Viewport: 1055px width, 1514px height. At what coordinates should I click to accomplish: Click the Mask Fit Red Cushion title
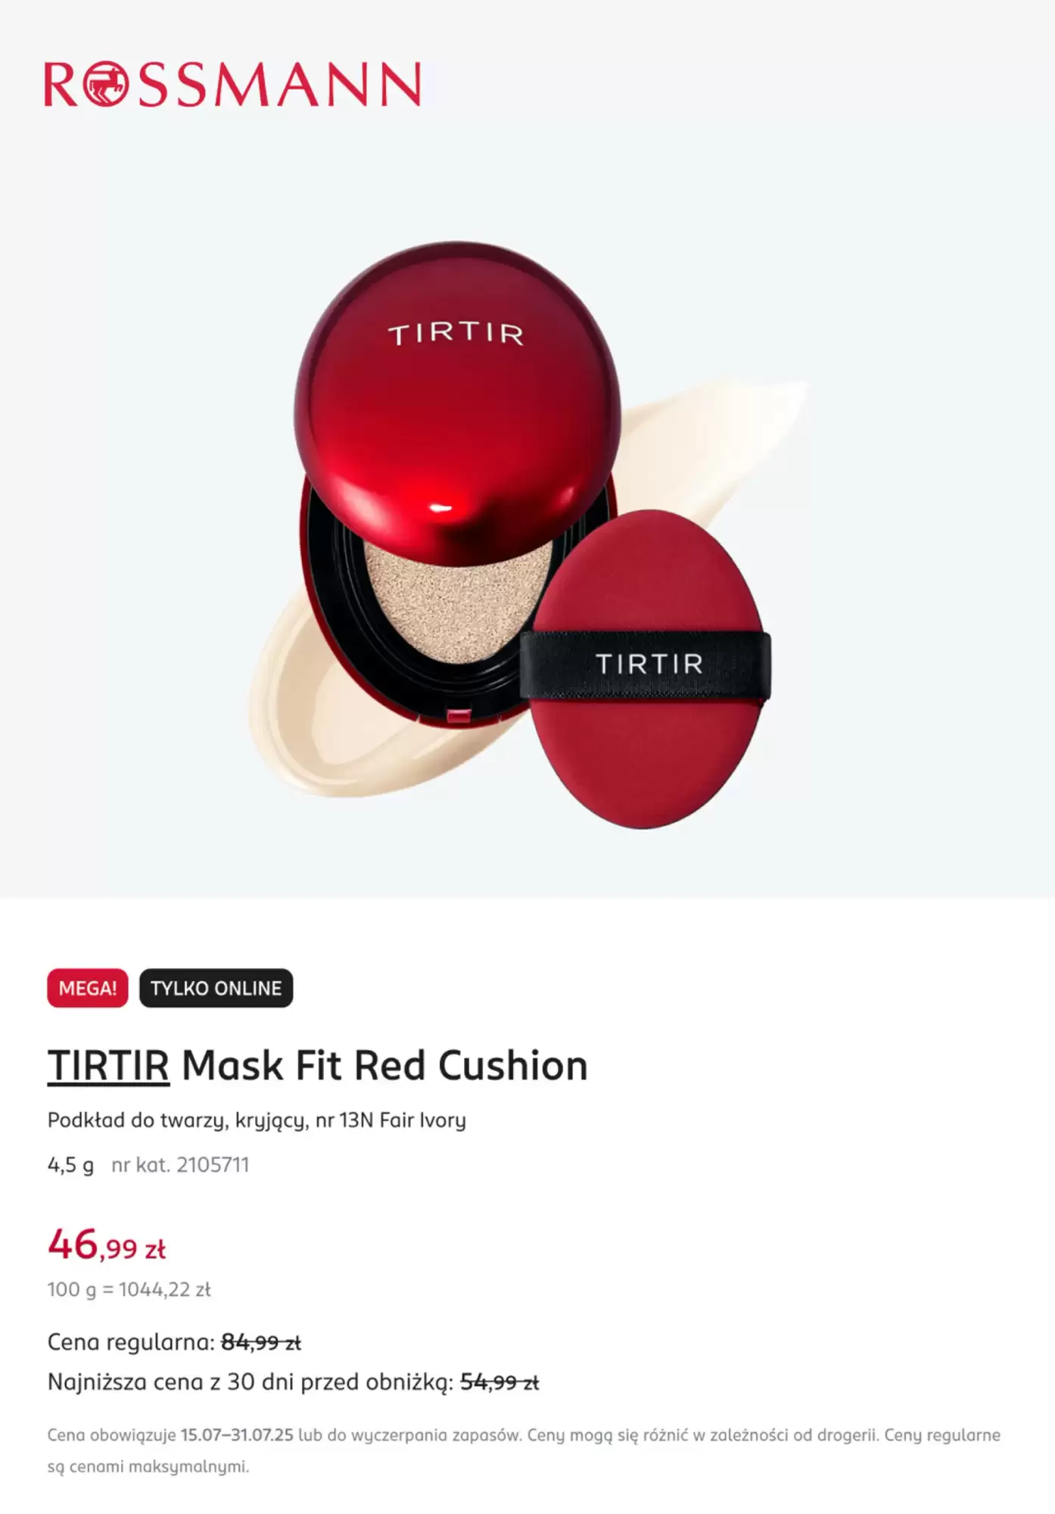coord(384,1066)
